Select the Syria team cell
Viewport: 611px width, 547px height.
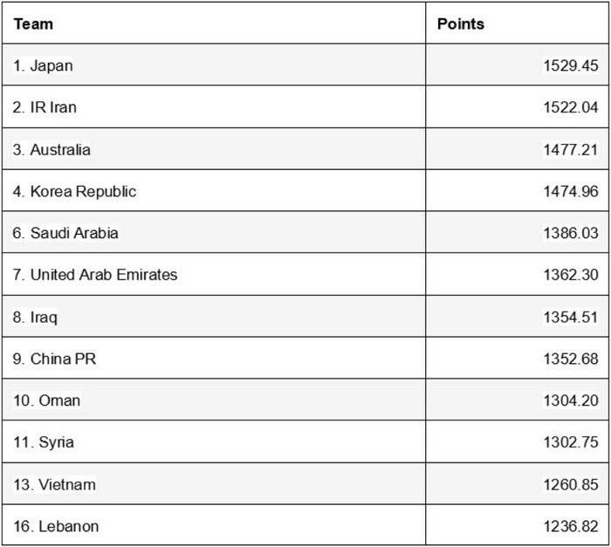[x=44, y=442]
